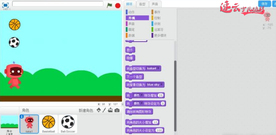The image size is (276, 135).
Task: Click the 10 value in 将角色的大小增加 block
Action: [x=155, y=122]
